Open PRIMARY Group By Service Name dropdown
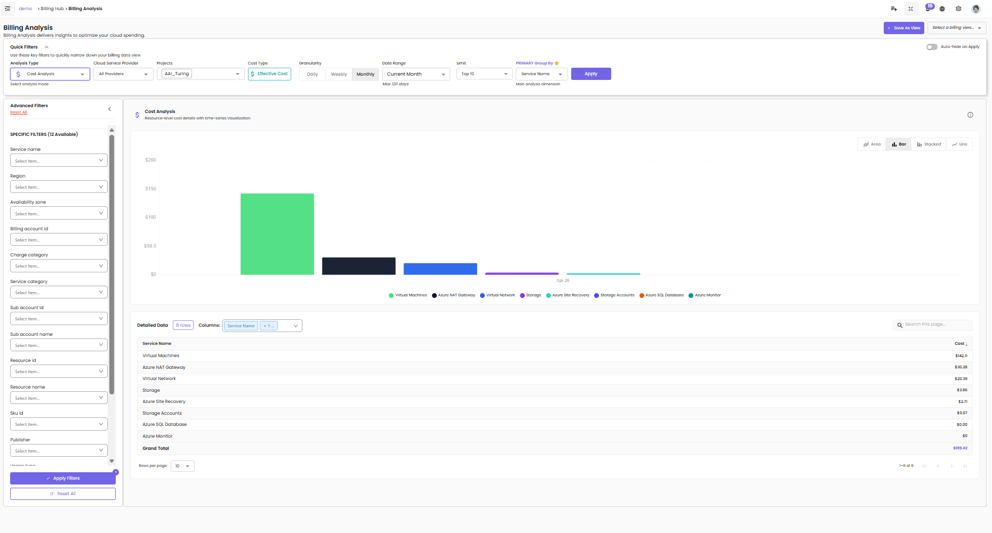This screenshot has height=533, width=992. (542, 74)
